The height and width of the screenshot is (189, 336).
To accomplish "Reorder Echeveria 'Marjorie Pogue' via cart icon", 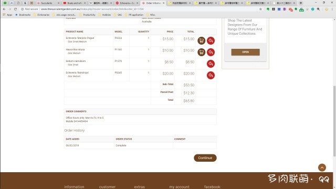I will [x=202, y=41].
